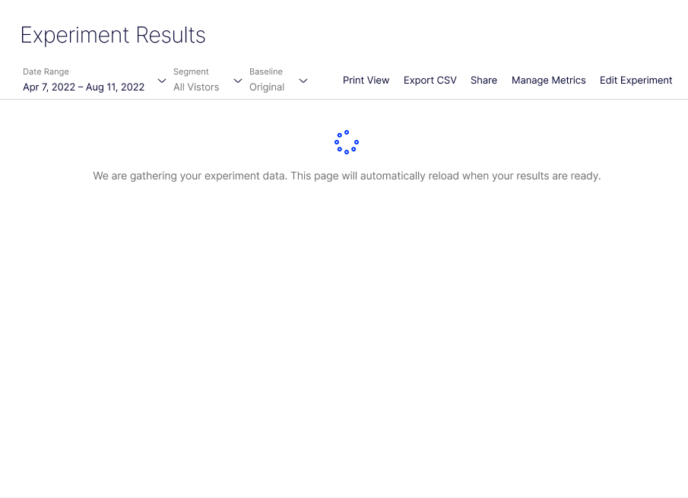Click the Segment label
The height and width of the screenshot is (498, 688).
[191, 71]
